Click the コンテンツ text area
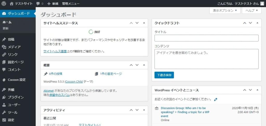This screenshot has width=266, height=126. pos(207,59)
